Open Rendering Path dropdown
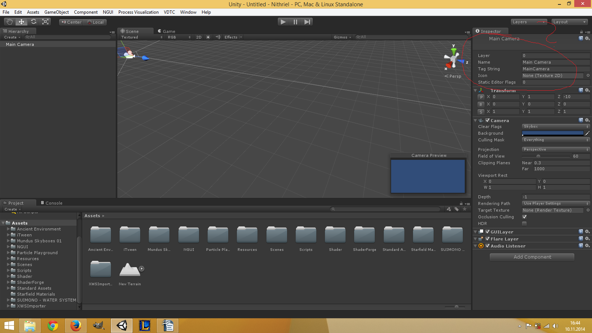 [x=556, y=203]
